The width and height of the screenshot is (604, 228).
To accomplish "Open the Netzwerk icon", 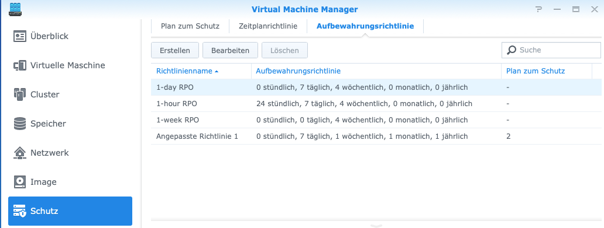I will (20, 153).
